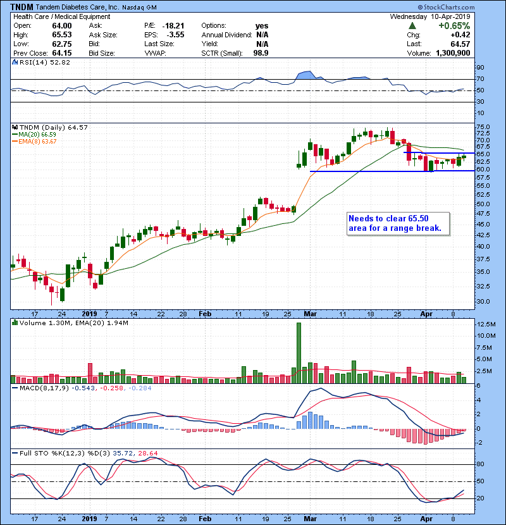This screenshot has width=506, height=525.
Task: Click the MA(20) green legend line
Action: (15, 135)
